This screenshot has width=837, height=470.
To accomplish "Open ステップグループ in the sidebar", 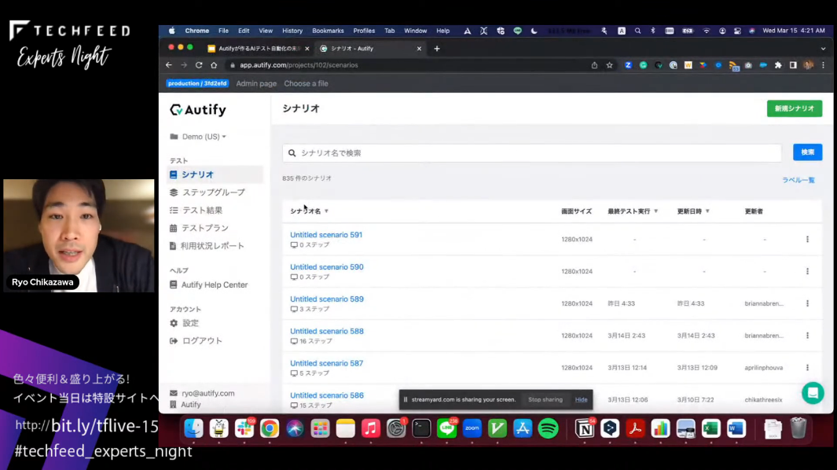I will pos(207,193).
